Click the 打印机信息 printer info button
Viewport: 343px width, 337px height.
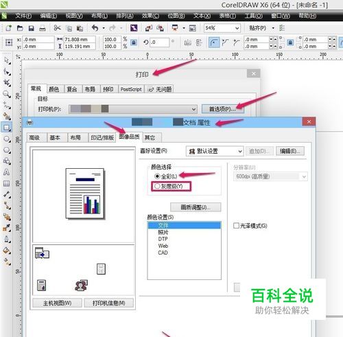click(x=108, y=303)
